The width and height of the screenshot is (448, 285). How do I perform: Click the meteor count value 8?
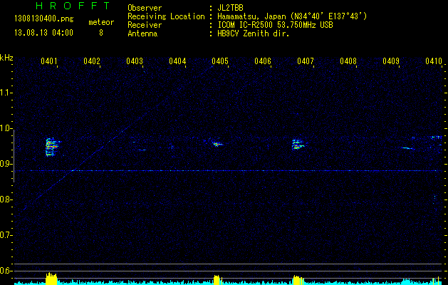tap(100, 32)
